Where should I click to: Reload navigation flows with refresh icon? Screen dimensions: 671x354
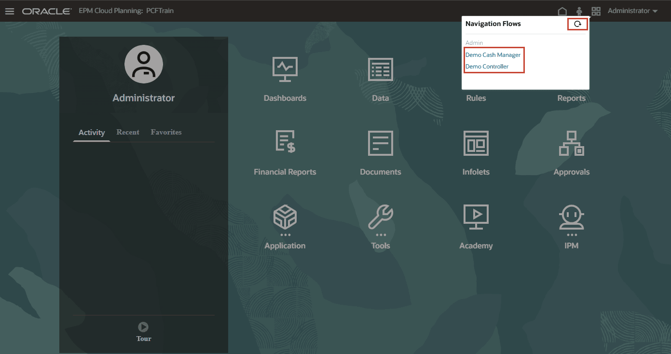click(x=577, y=24)
